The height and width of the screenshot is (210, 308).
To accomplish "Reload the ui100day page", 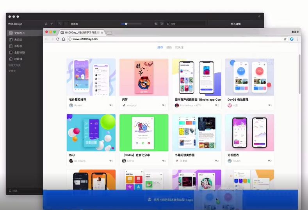I will click(x=58, y=39).
